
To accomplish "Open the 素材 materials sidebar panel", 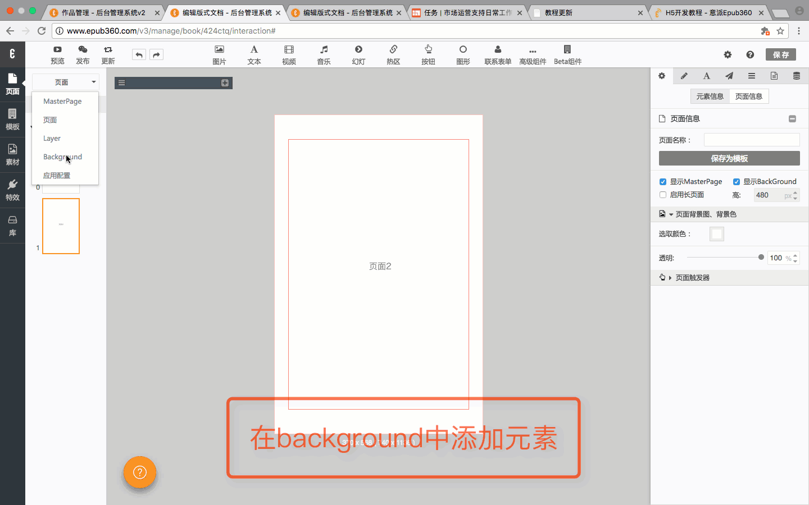I will [12, 154].
